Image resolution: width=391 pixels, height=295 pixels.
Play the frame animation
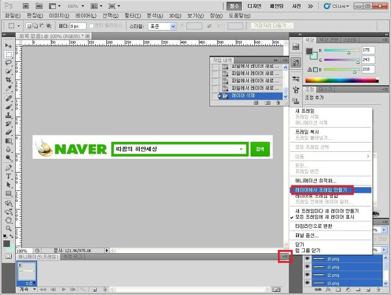pos(64,290)
